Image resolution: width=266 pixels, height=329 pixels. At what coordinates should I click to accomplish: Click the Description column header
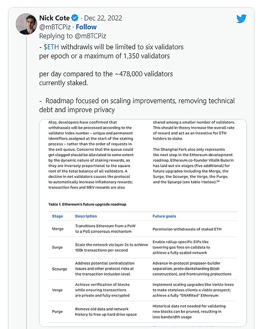tap(86, 216)
